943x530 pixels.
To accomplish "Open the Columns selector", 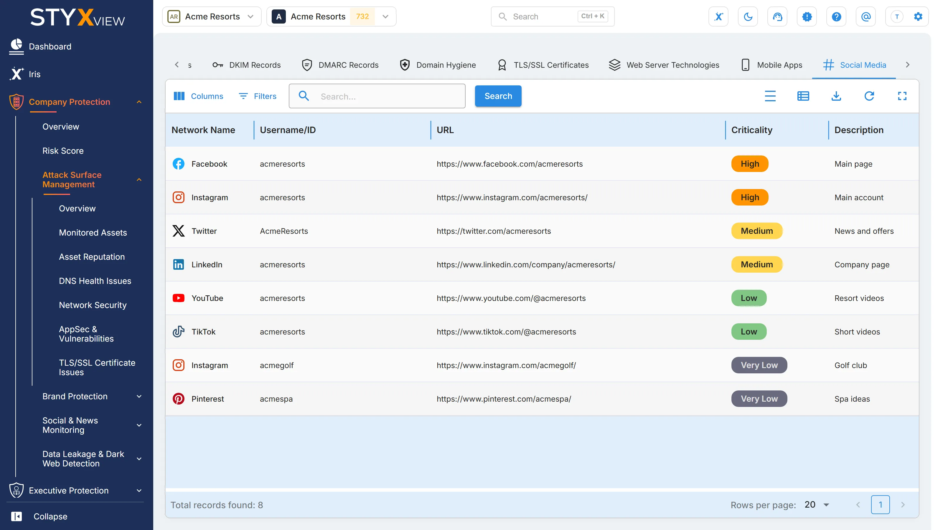I will [198, 96].
